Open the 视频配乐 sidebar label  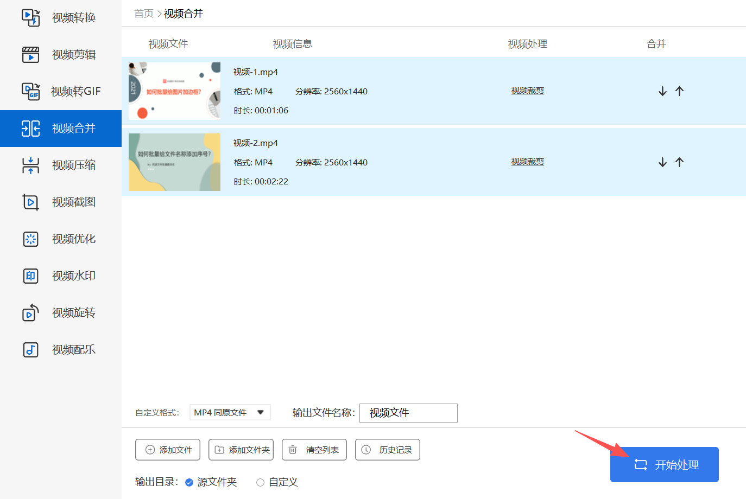[74, 349]
